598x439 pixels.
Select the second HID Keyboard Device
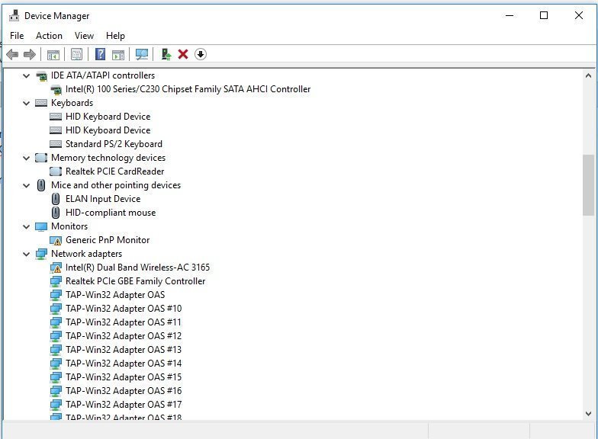point(108,130)
